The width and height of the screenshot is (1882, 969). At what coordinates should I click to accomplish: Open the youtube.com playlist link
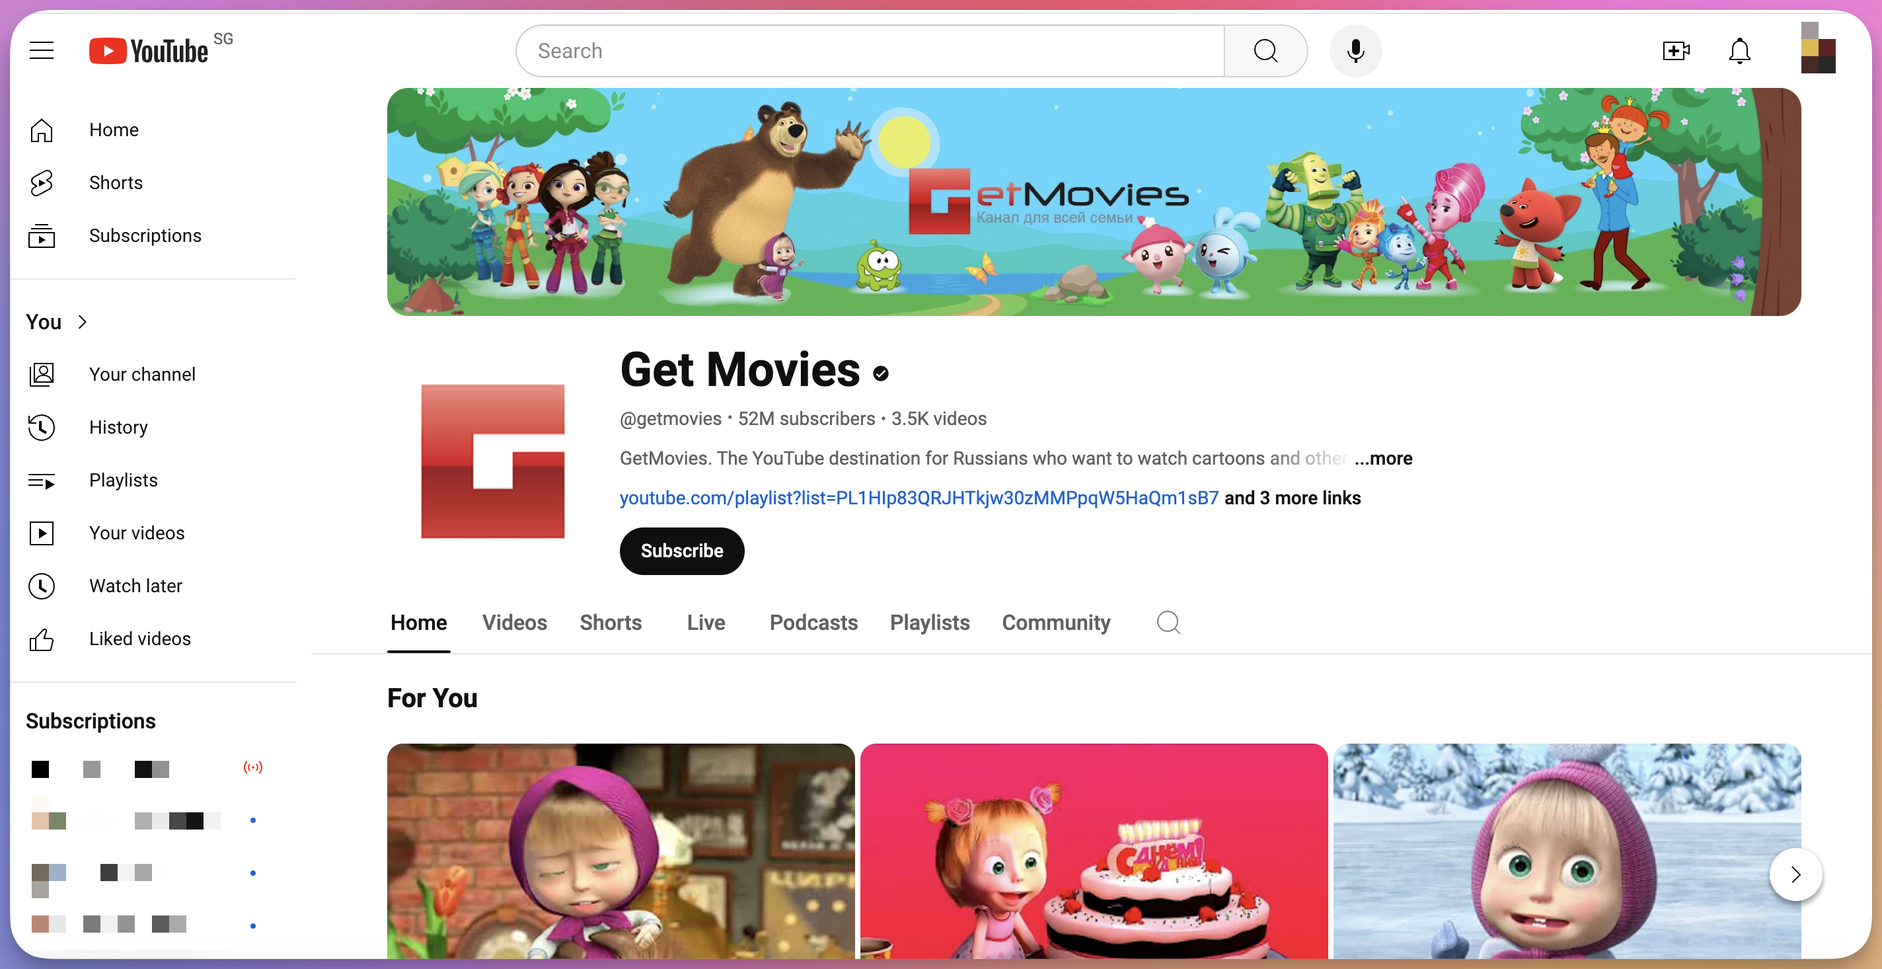pyautogui.click(x=919, y=498)
